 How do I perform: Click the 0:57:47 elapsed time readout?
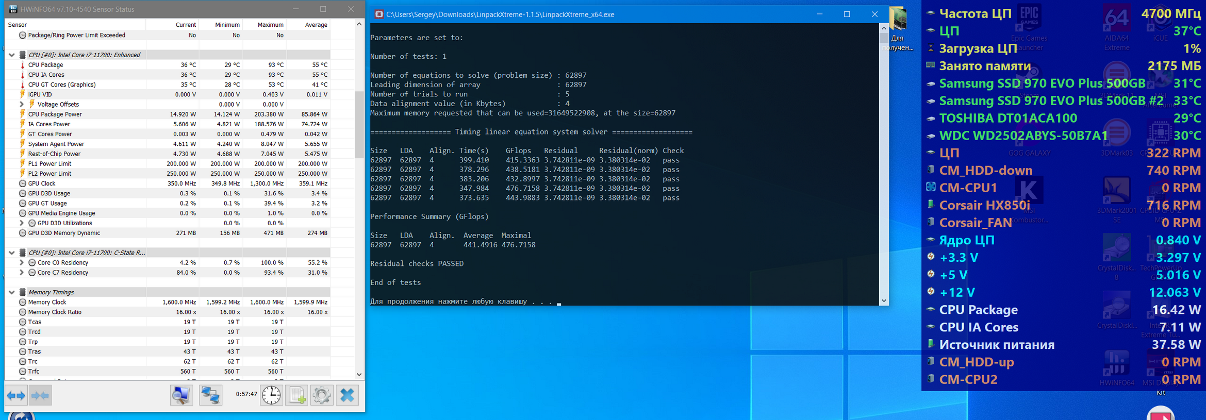pyautogui.click(x=246, y=394)
